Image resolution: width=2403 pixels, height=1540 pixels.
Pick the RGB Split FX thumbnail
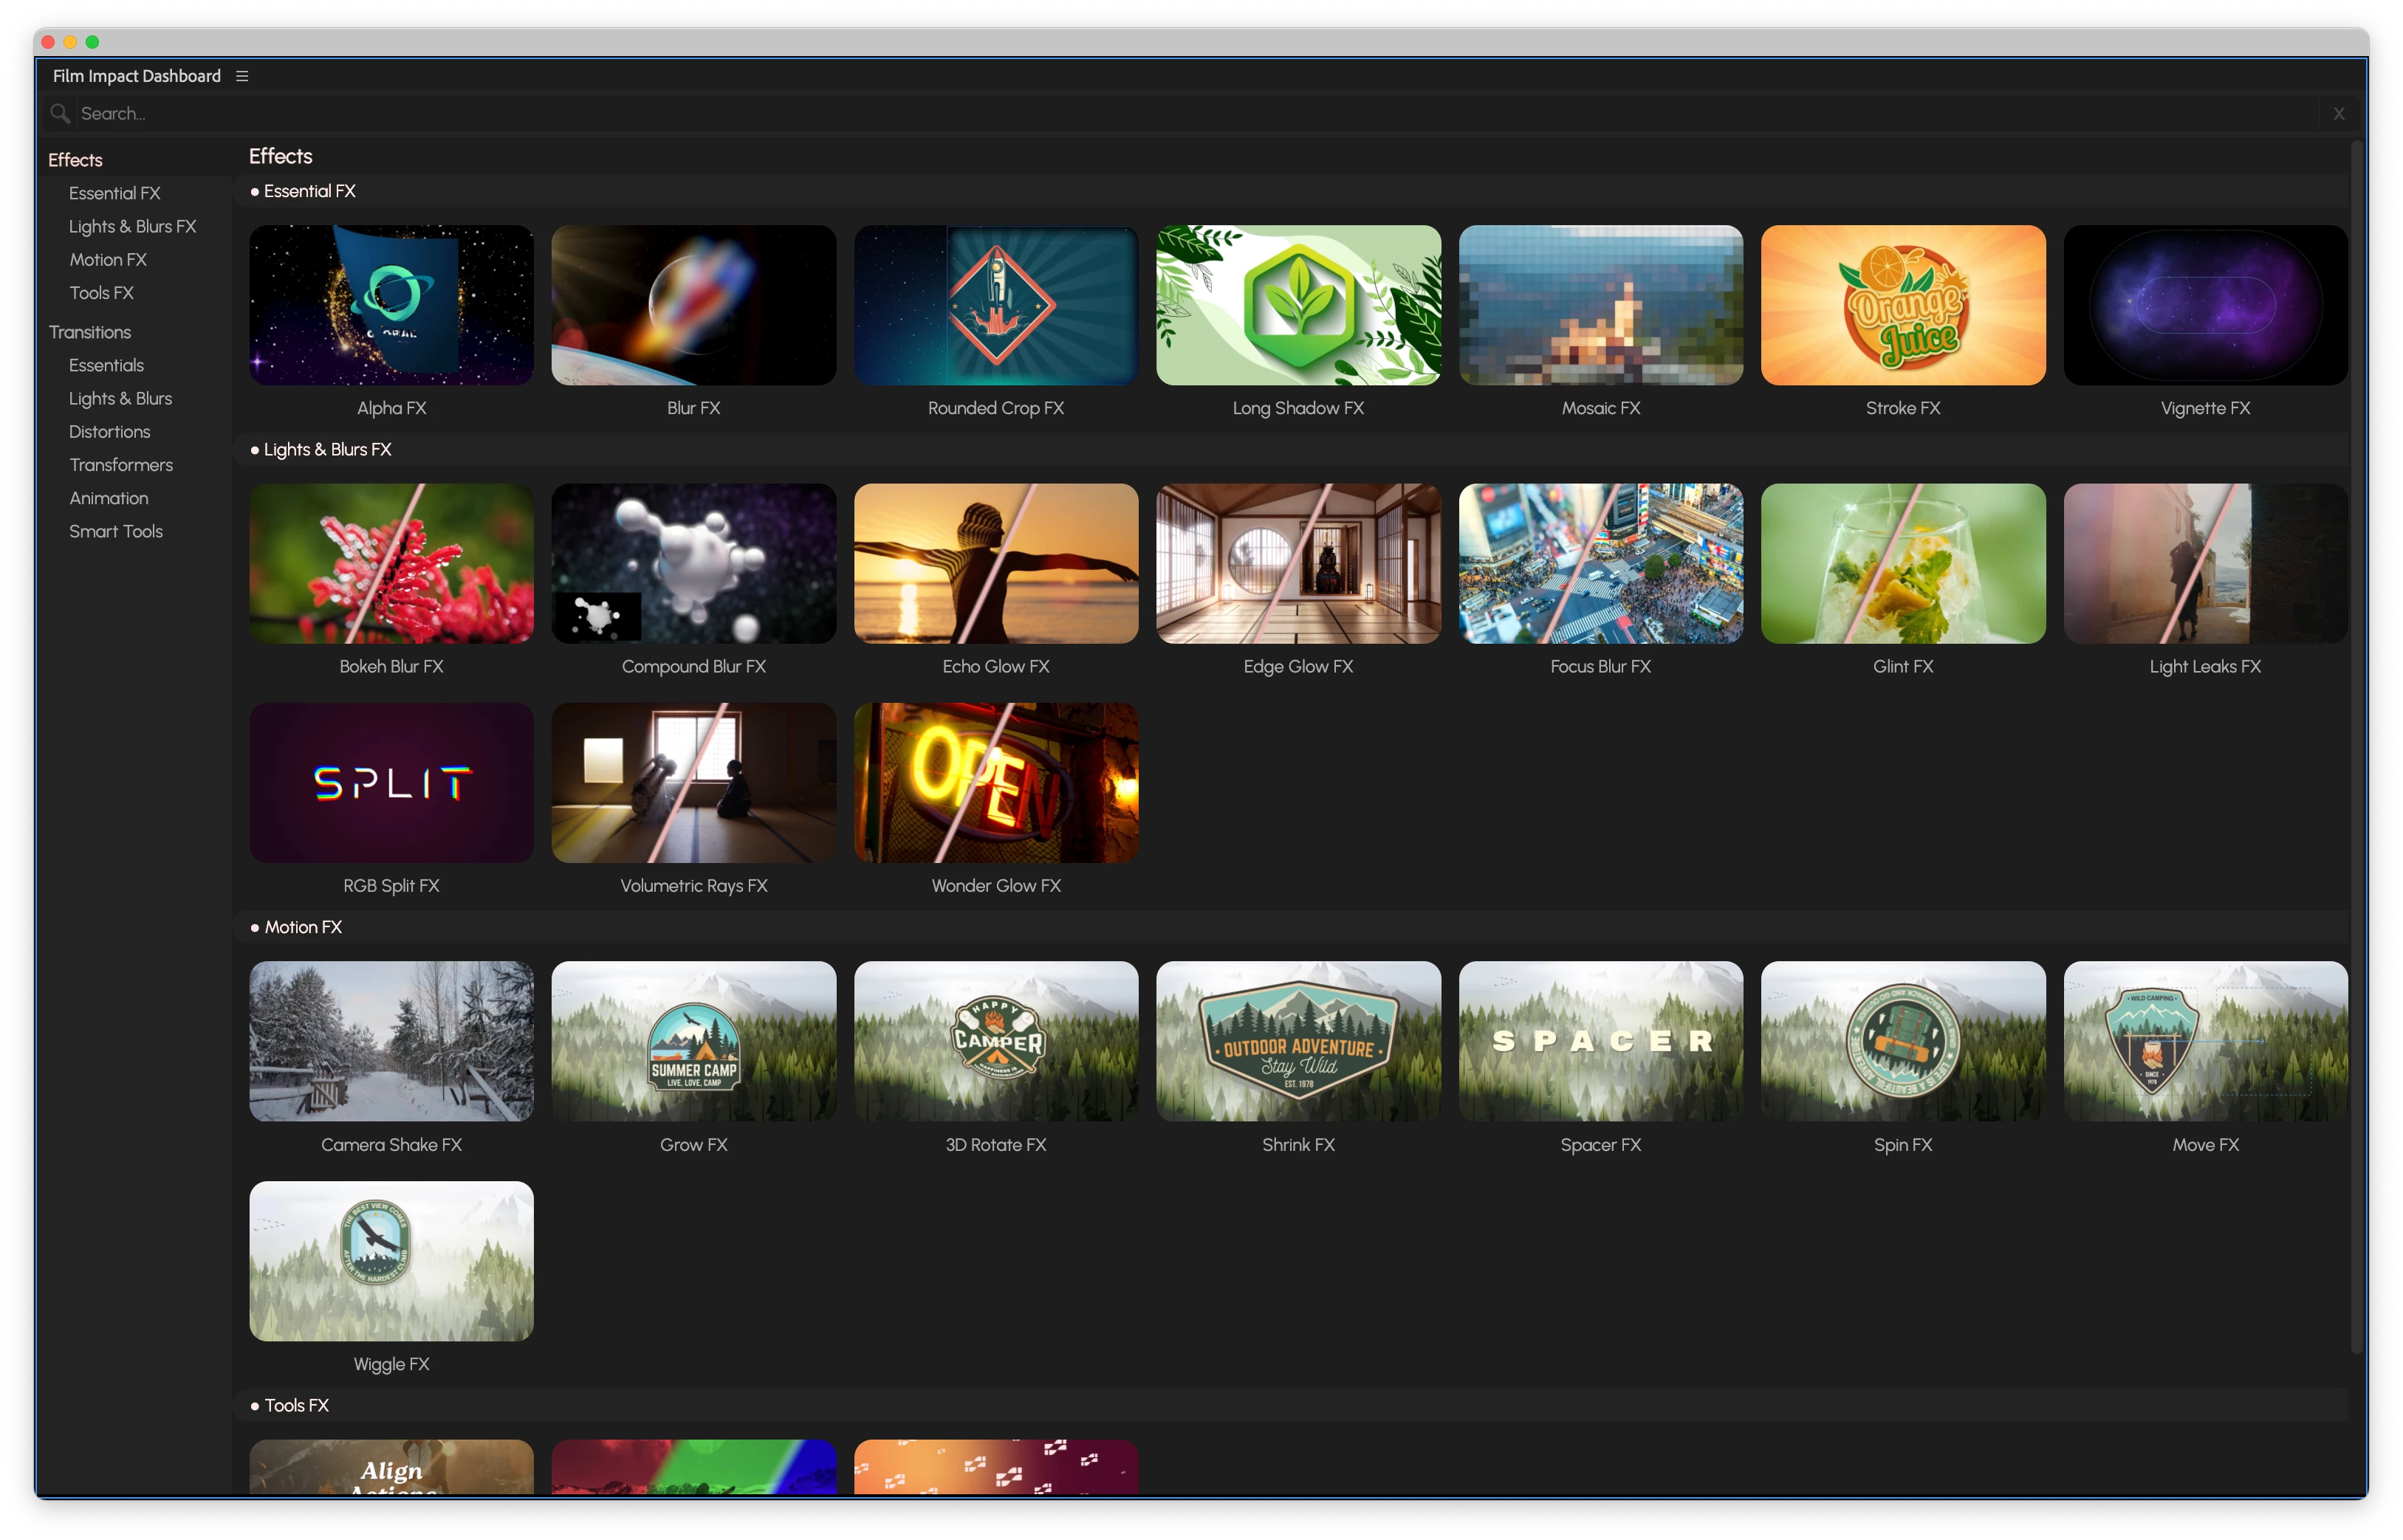(391, 783)
